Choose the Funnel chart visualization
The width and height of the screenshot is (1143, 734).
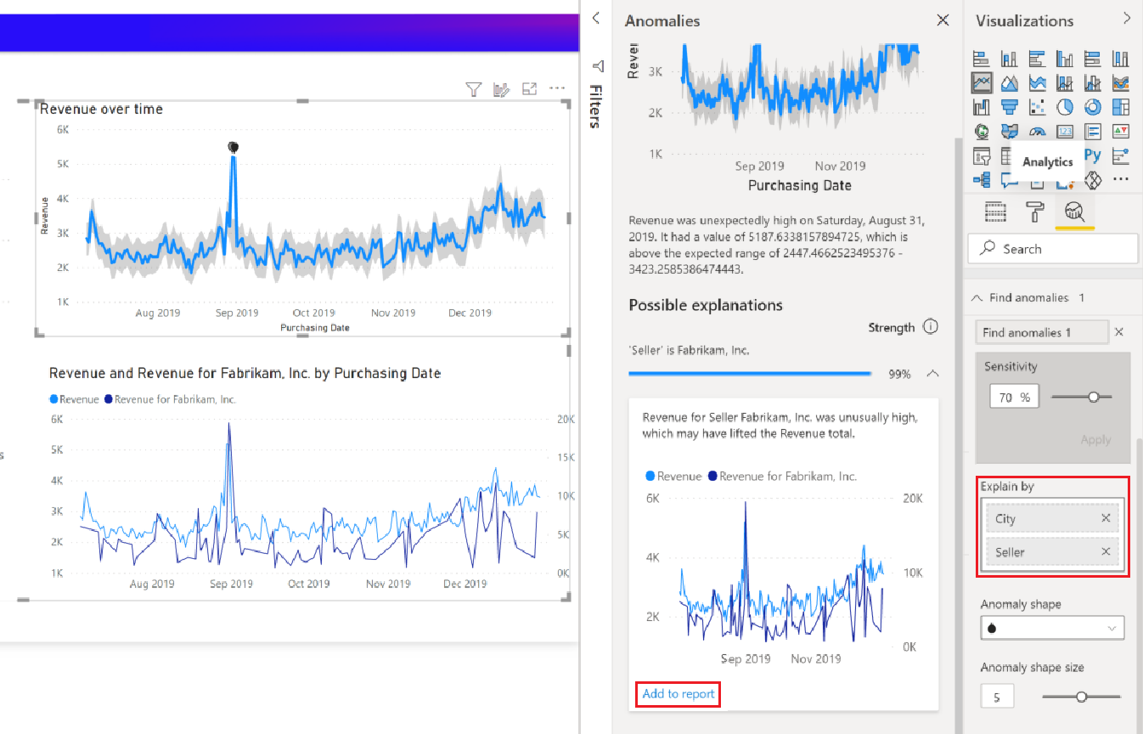[x=1009, y=107]
